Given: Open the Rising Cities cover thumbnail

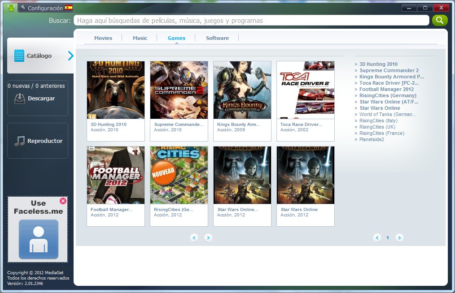Looking at the screenshot, I should point(179,175).
